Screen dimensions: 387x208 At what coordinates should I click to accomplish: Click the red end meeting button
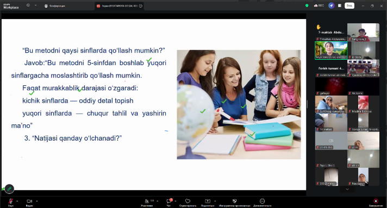(x=376, y=201)
